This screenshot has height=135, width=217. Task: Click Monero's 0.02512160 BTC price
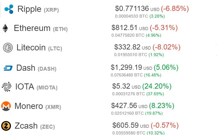click(x=127, y=113)
